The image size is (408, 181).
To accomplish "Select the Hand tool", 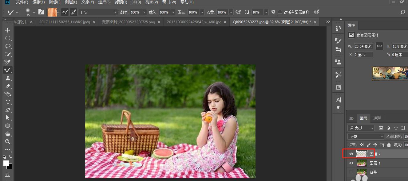I will [x=8, y=134].
